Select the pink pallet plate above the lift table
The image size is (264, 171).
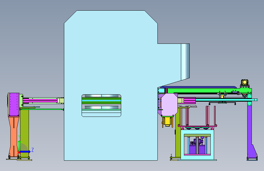point(197,126)
